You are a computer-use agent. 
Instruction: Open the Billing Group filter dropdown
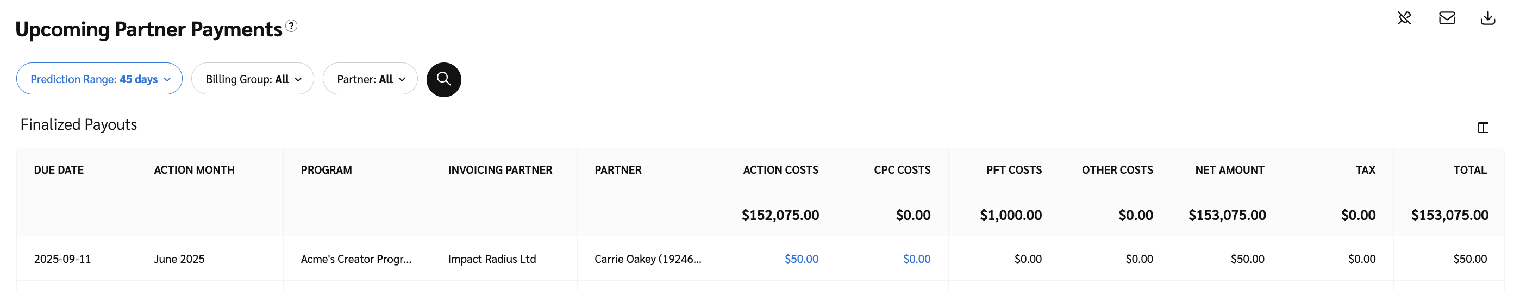(x=253, y=79)
